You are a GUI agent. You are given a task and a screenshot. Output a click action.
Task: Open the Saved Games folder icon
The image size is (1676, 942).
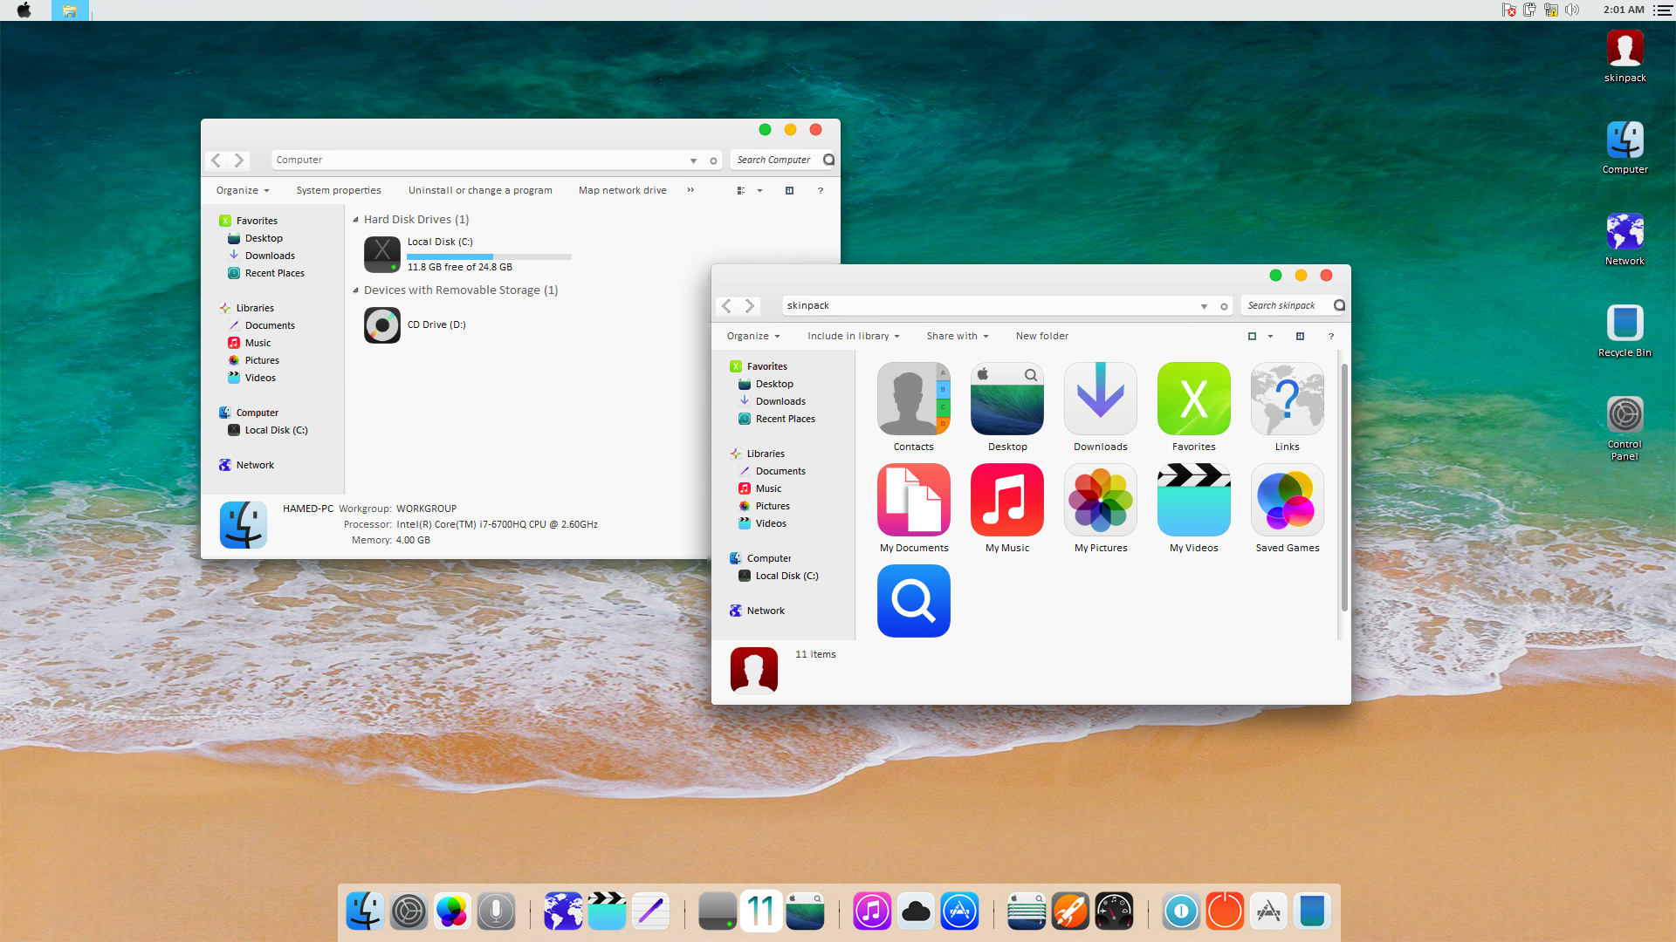pyautogui.click(x=1287, y=500)
